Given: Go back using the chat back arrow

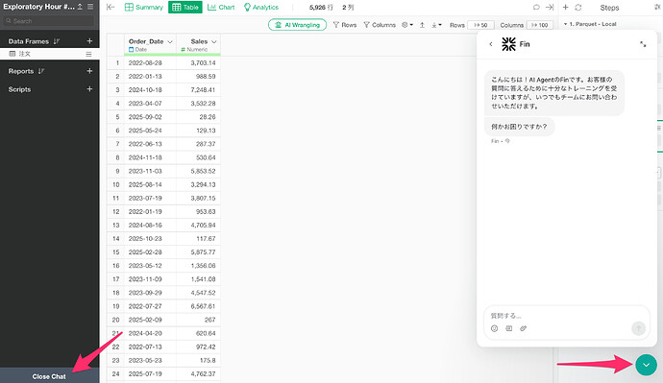Looking at the screenshot, I should 490,44.
